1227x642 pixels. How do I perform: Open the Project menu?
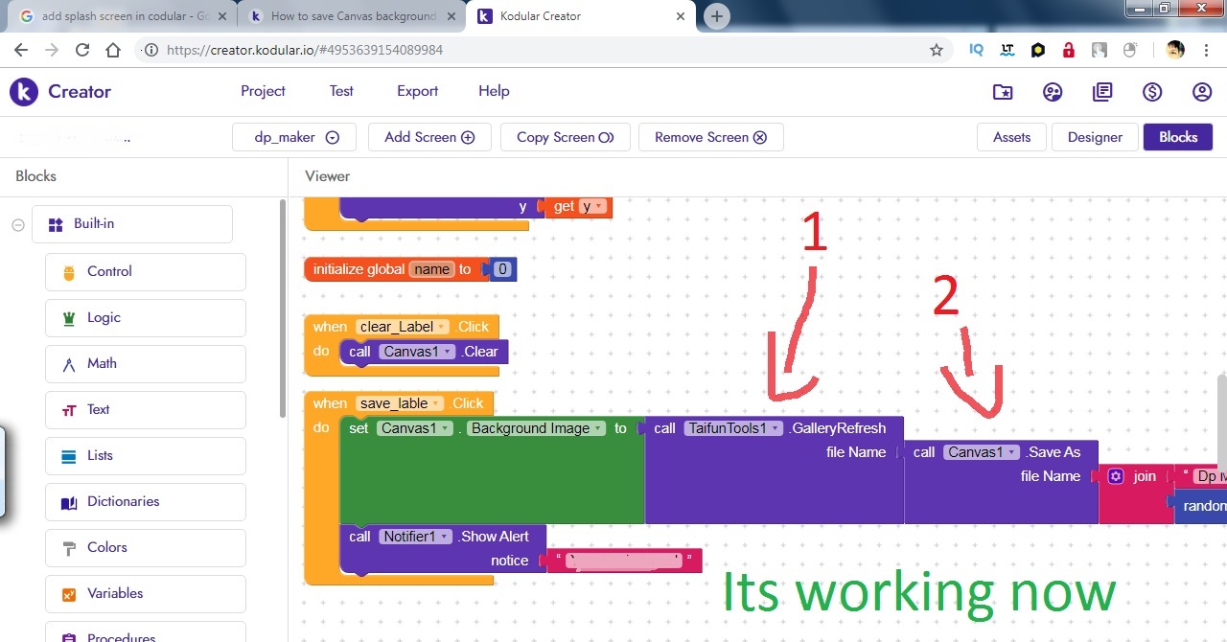[x=263, y=91]
